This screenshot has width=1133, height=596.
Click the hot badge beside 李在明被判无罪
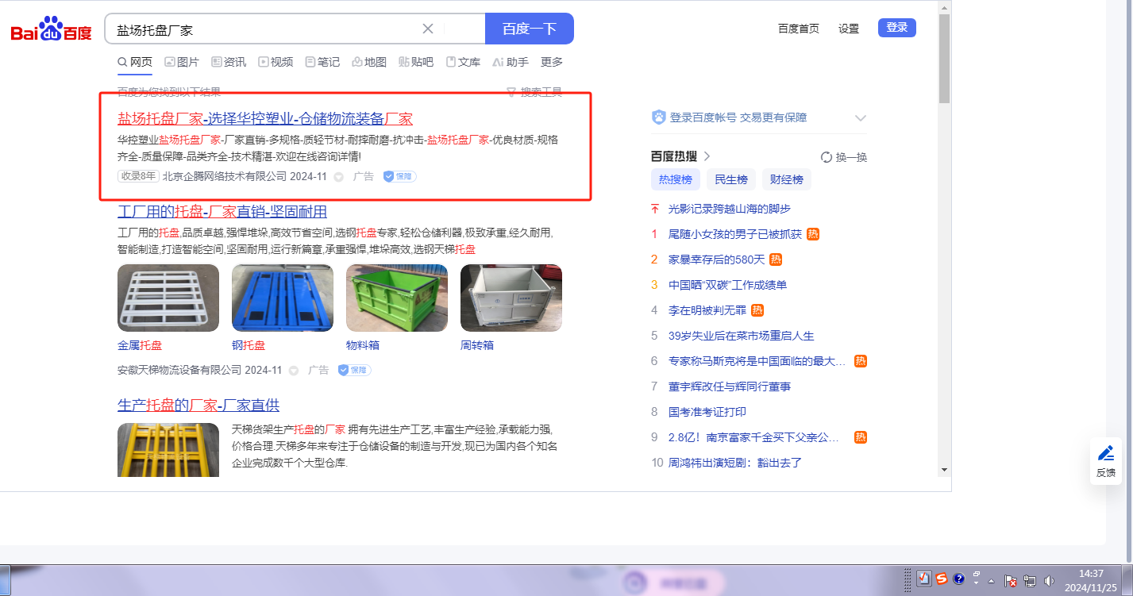click(757, 310)
